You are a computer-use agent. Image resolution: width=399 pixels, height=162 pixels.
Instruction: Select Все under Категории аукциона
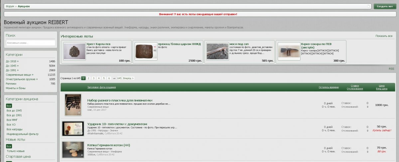click(x=9, y=106)
